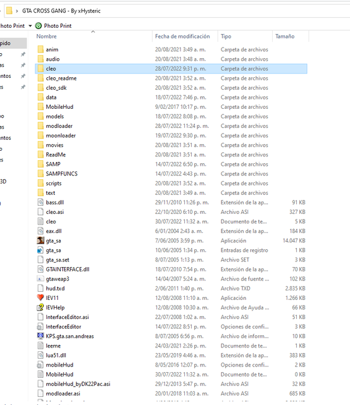This screenshot has width=350, height=405.
Task: Click the lua51.dll file icon
Action: tap(41, 355)
